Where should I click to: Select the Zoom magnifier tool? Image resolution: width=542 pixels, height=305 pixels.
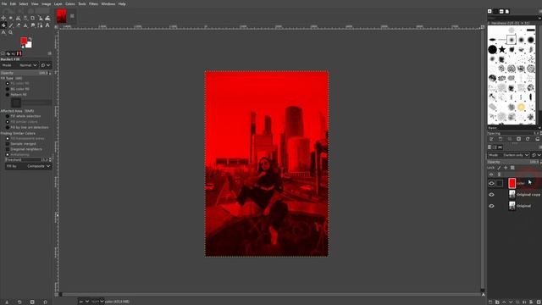pos(11,32)
